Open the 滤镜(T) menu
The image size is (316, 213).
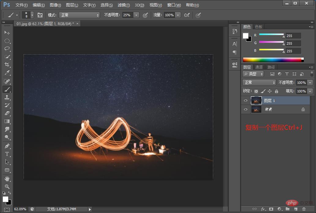point(124,5)
